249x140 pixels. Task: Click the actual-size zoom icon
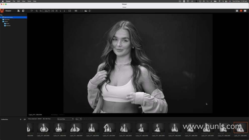tap(57, 11)
